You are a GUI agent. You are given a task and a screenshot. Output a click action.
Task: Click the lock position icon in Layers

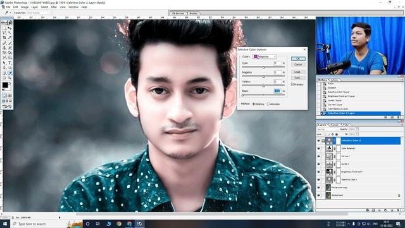[x=333, y=134]
